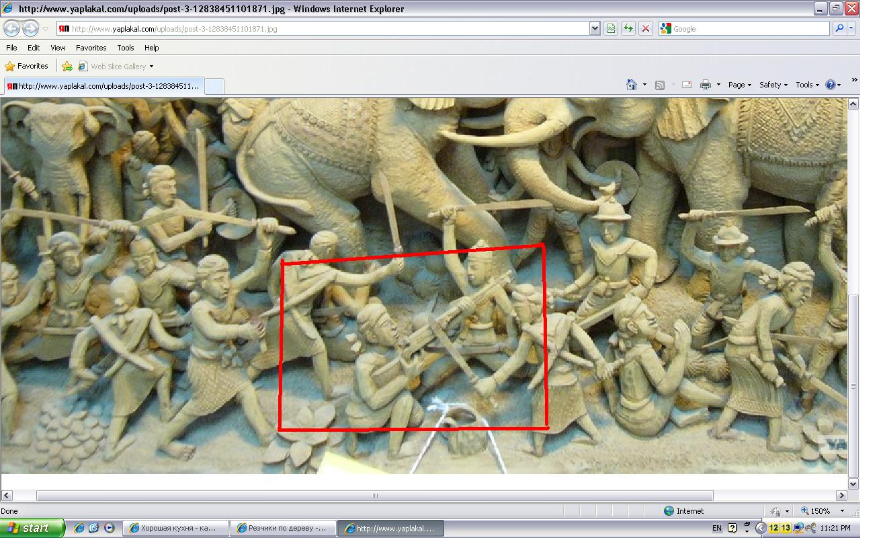
Task: Click the horizontal scrollbar thumb
Action: pos(375,496)
